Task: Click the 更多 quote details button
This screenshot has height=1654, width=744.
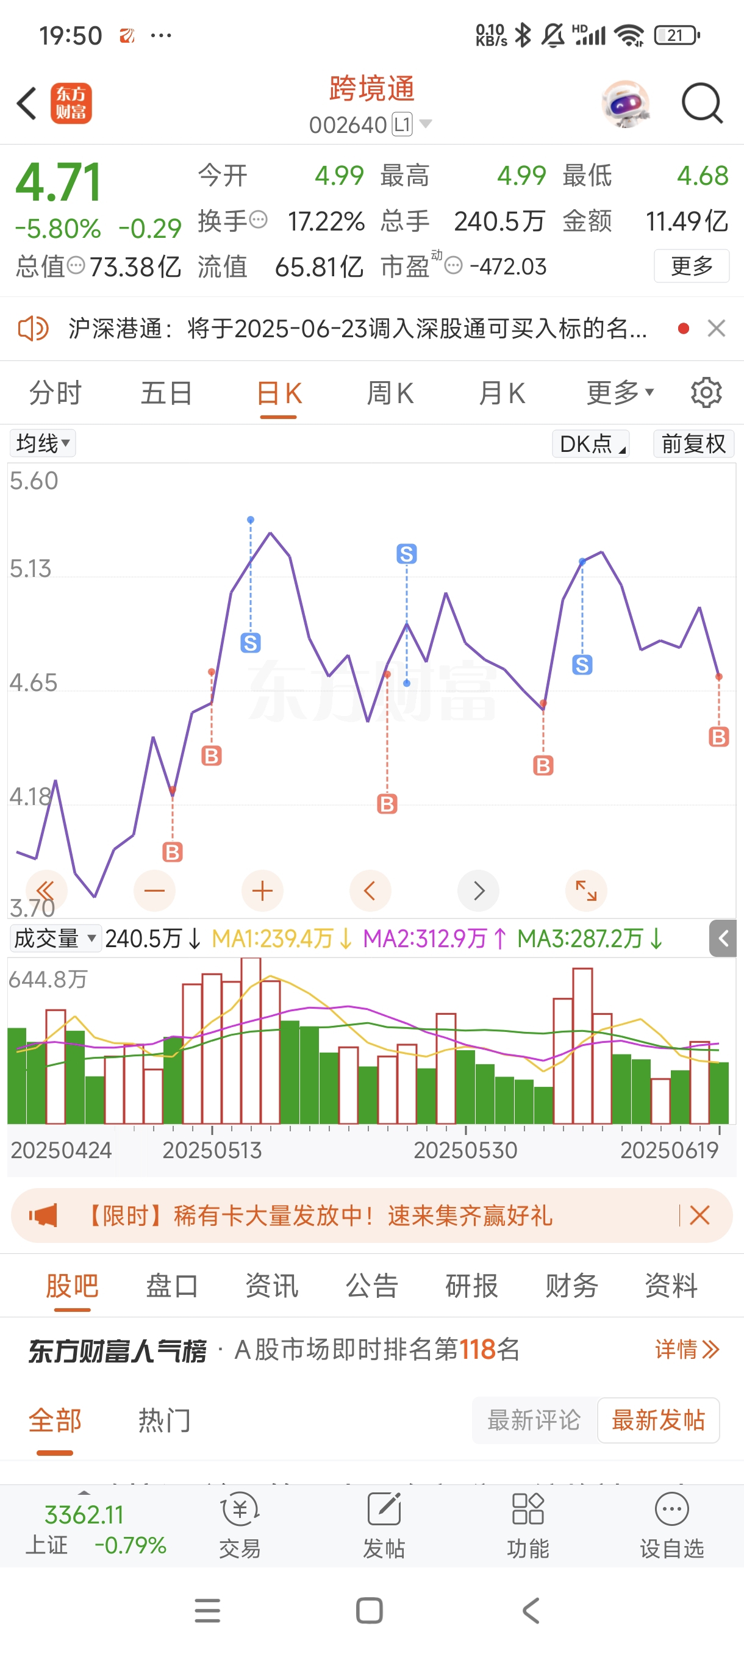Action: click(692, 265)
